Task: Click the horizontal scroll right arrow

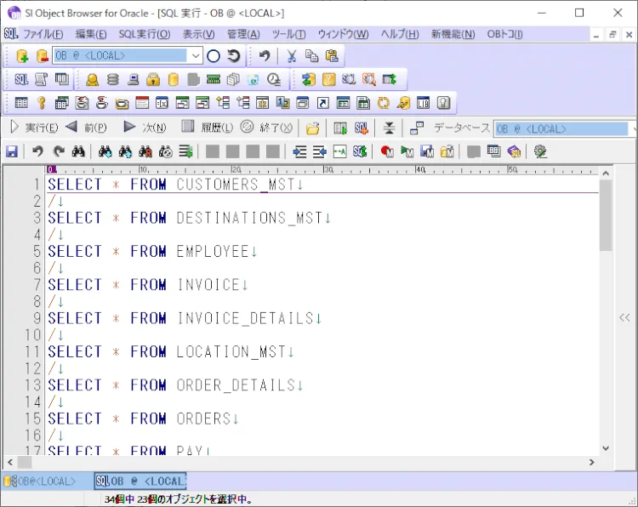Action: click(x=591, y=462)
